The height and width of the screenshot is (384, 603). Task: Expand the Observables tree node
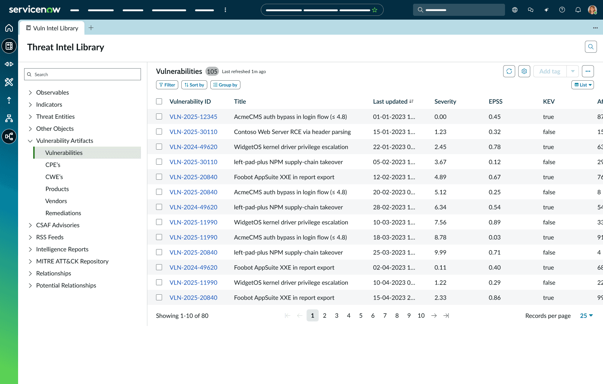point(30,92)
